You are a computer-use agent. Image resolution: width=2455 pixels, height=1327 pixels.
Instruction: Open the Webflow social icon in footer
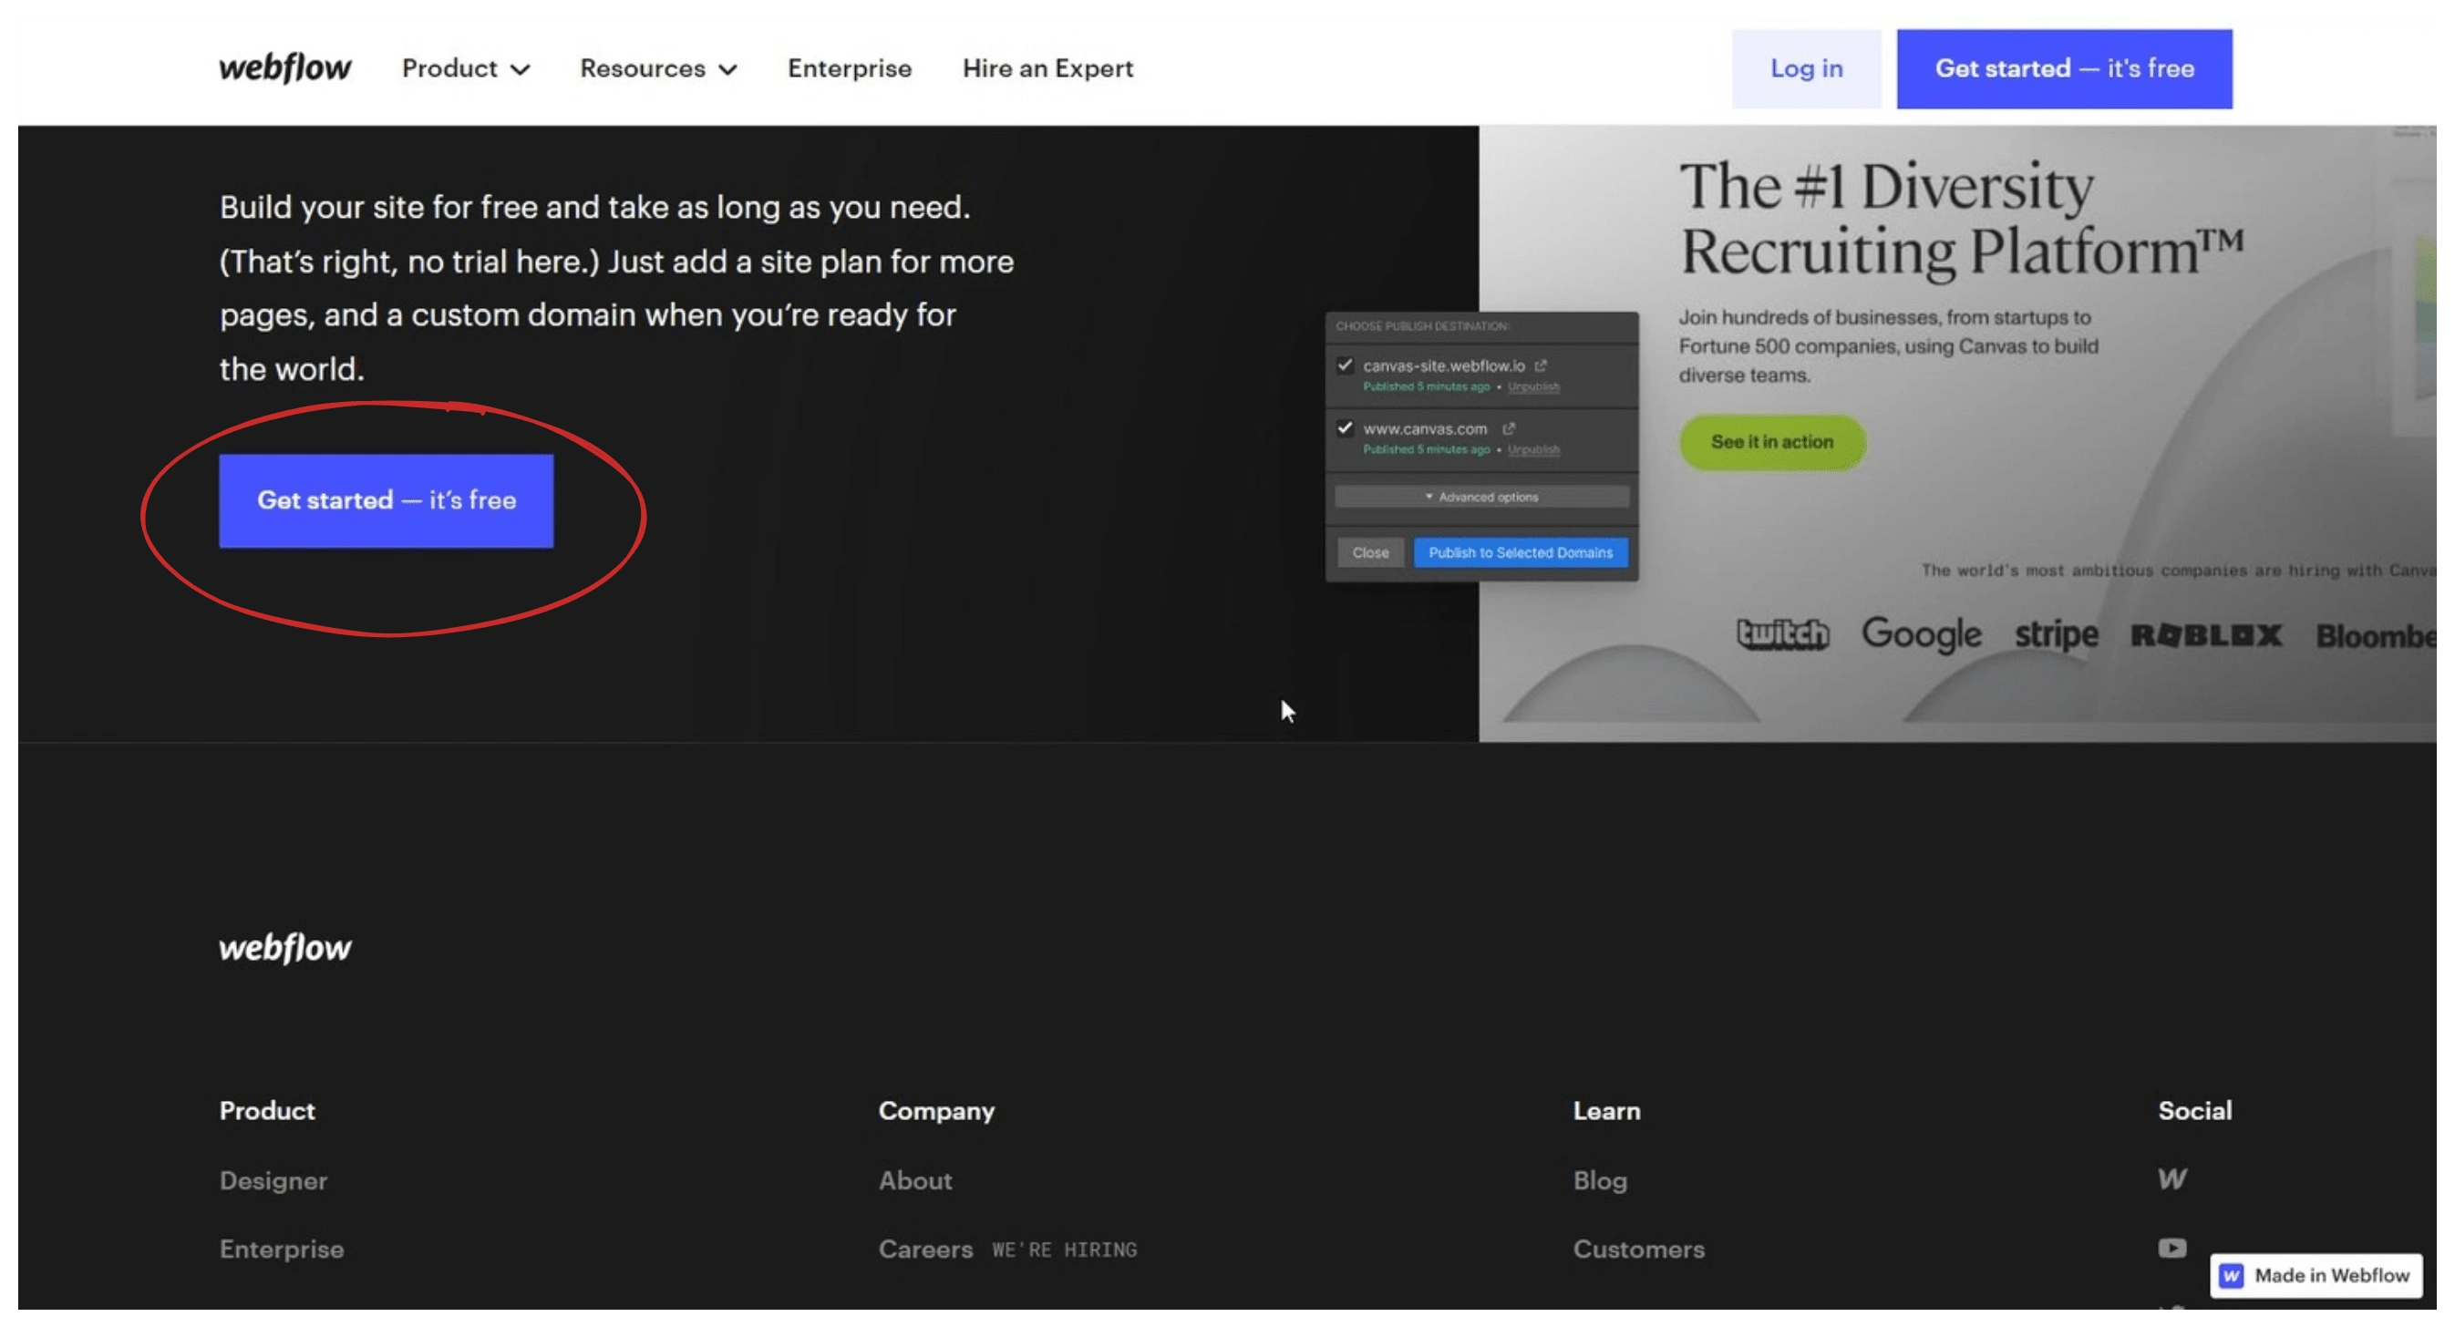tap(2172, 1179)
